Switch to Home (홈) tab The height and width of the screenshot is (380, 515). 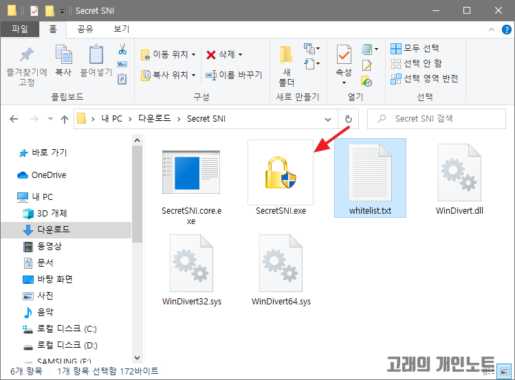point(53,30)
